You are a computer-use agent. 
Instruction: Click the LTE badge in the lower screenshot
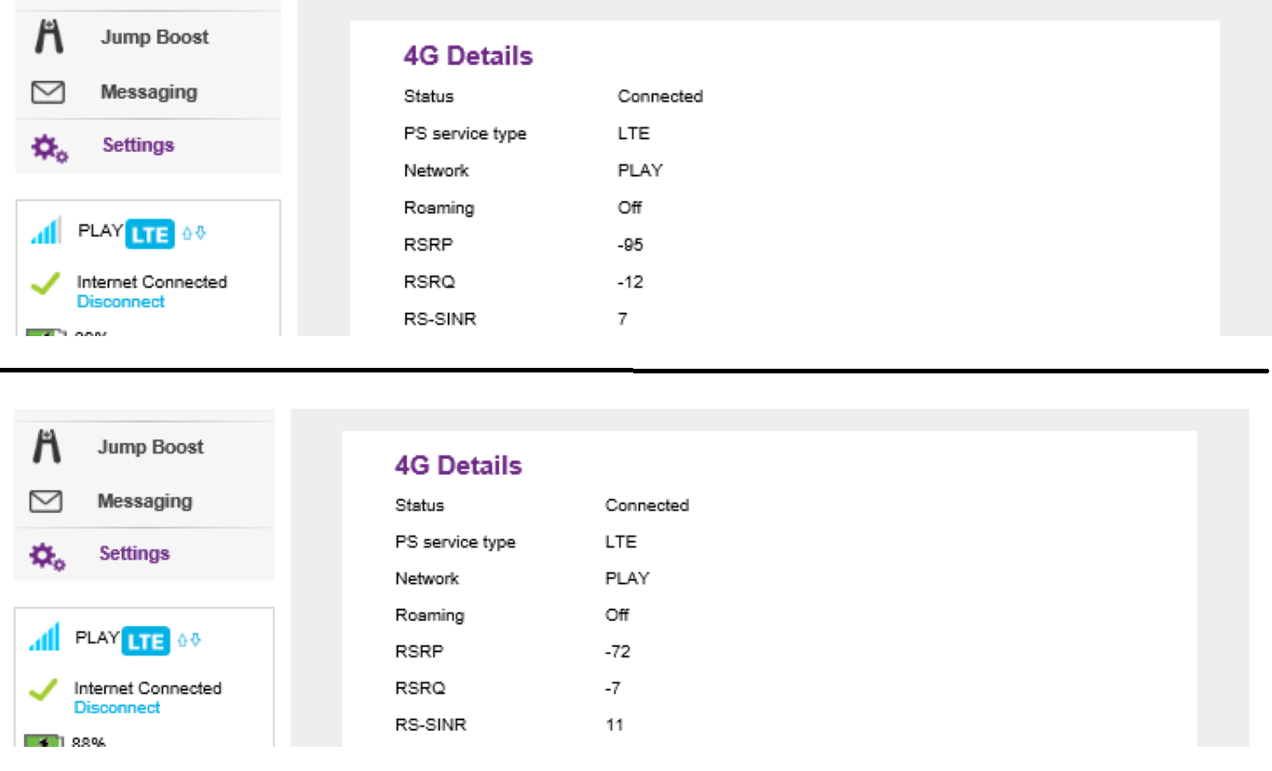click(x=147, y=641)
